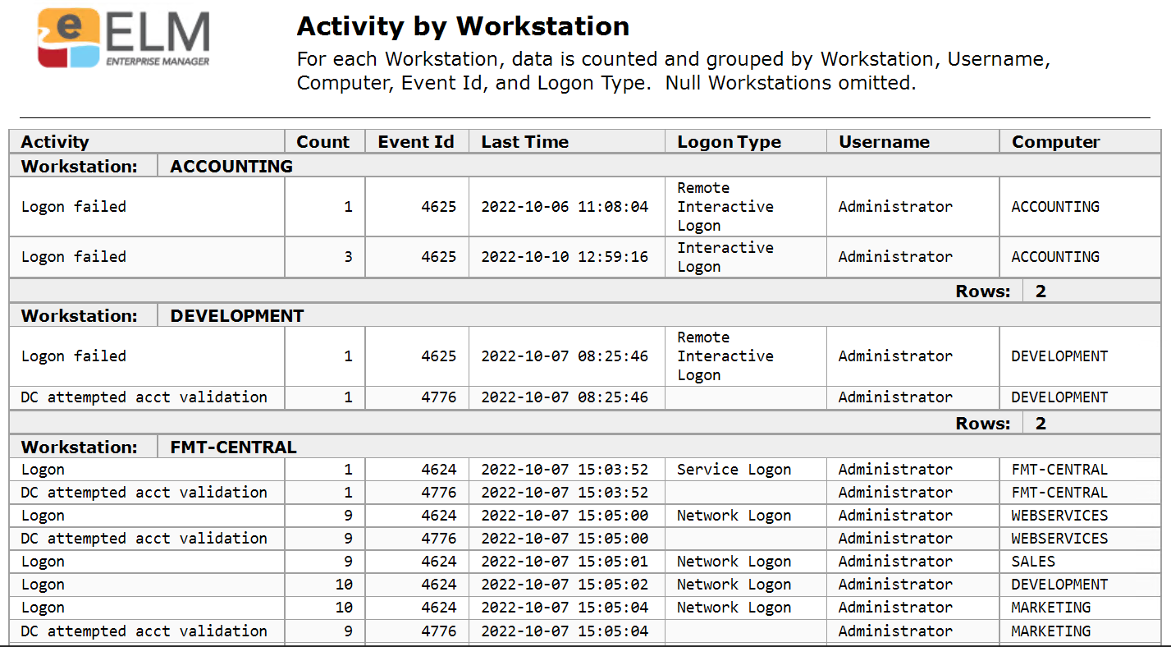
Task: Select the FMT-CENTRAL workstation group heading
Action: pos(234,447)
